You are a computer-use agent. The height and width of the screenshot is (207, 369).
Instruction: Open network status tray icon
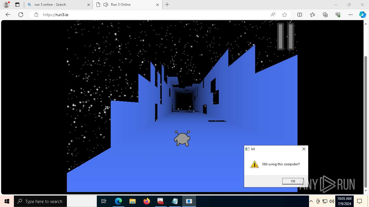point(325,201)
